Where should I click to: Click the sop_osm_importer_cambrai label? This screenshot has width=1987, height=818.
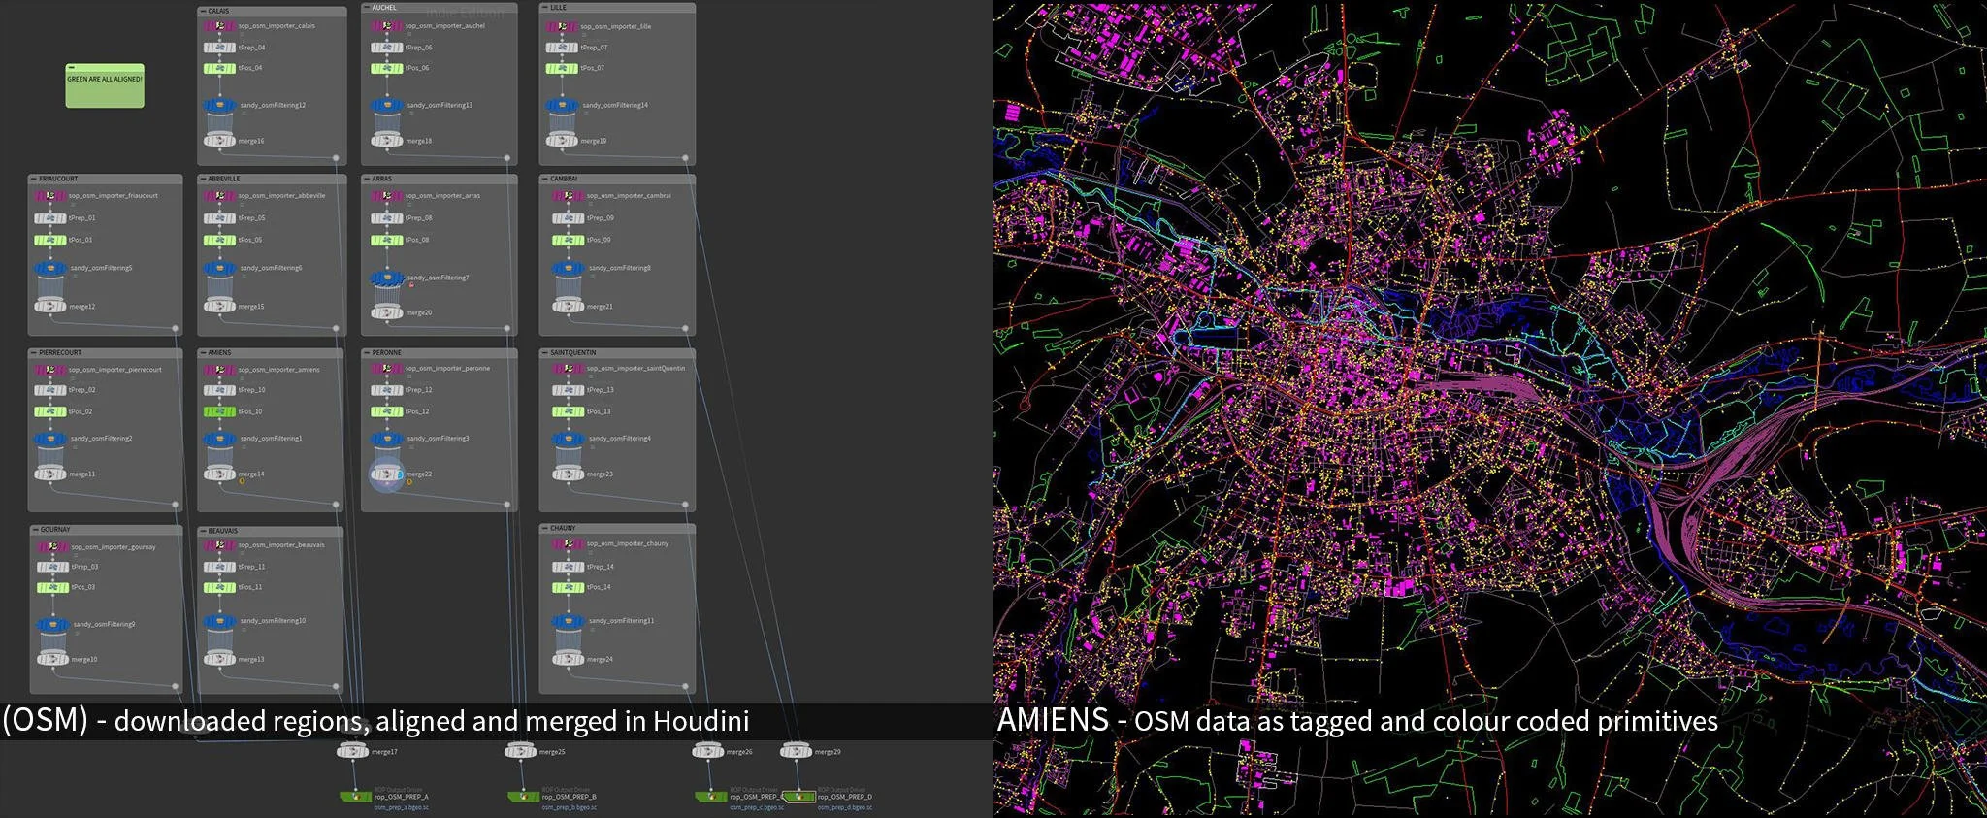point(629,196)
